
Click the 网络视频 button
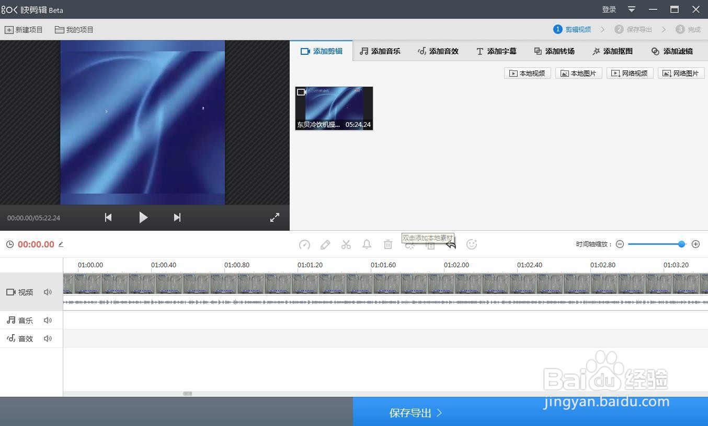click(630, 74)
